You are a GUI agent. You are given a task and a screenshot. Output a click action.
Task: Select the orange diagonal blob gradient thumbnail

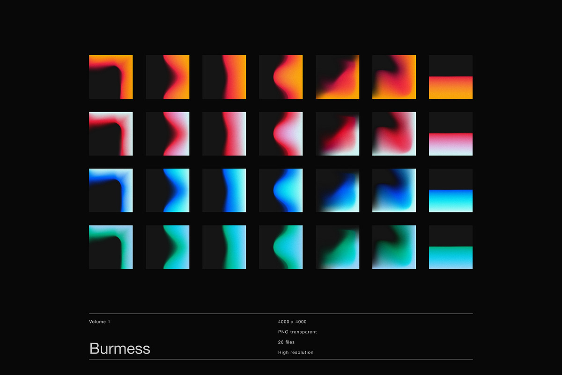[337, 77]
